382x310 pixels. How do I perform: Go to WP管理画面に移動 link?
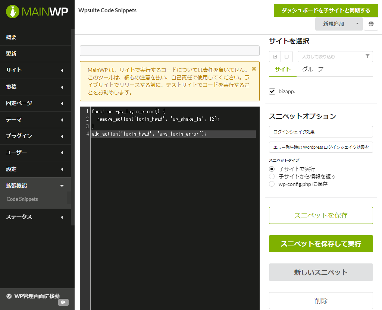[37, 296]
